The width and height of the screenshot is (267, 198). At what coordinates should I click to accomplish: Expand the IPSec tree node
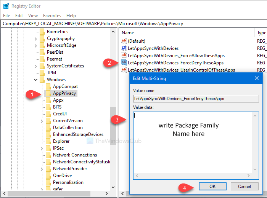(x=42, y=148)
